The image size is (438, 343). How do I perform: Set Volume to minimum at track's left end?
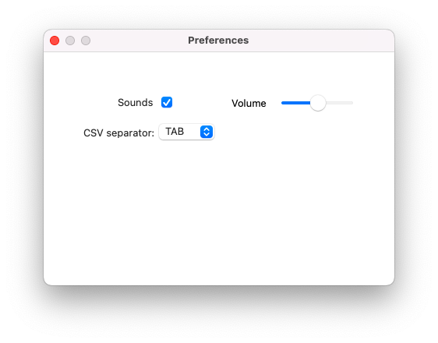[x=282, y=103]
